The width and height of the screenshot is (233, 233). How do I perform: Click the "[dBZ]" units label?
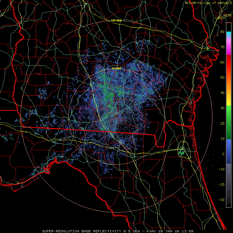pyautogui.click(x=220, y=18)
